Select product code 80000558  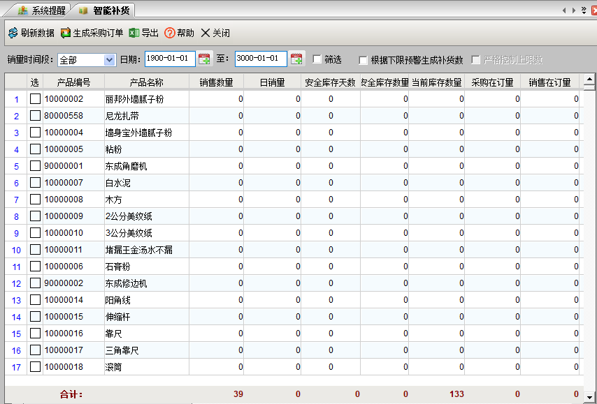click(64, 116)
